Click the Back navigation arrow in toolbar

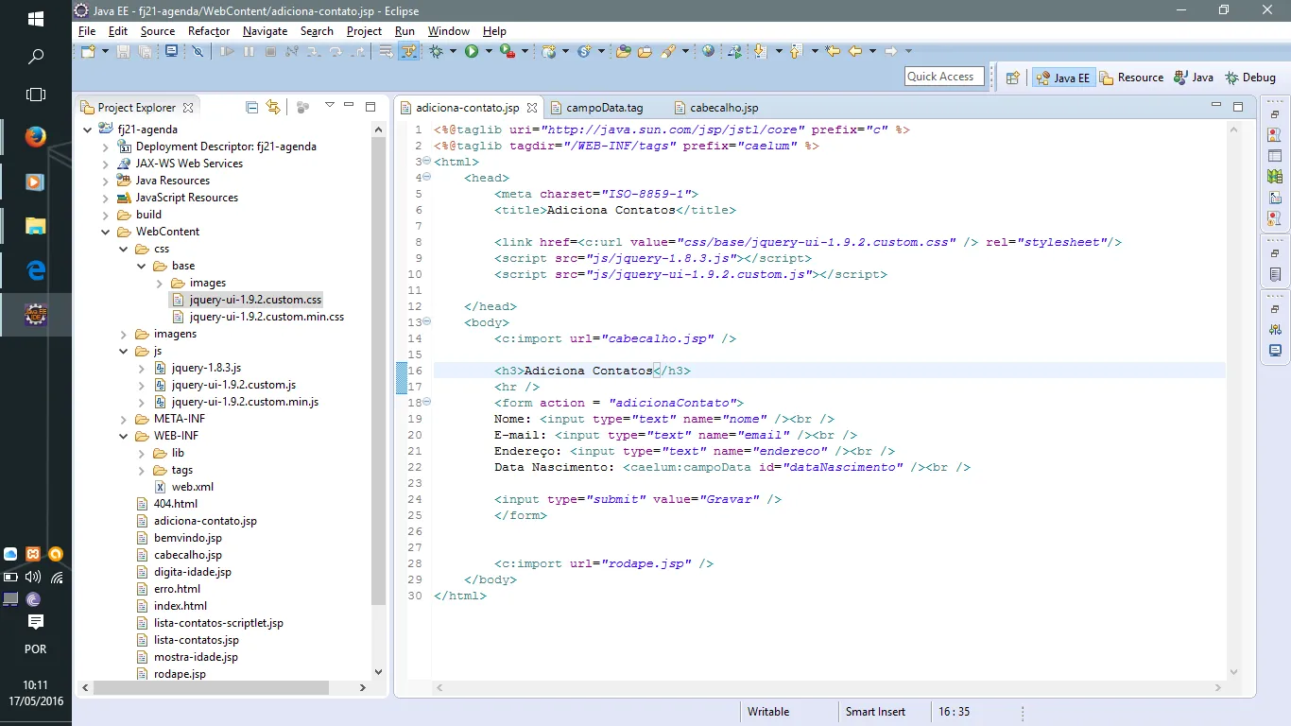855,51
